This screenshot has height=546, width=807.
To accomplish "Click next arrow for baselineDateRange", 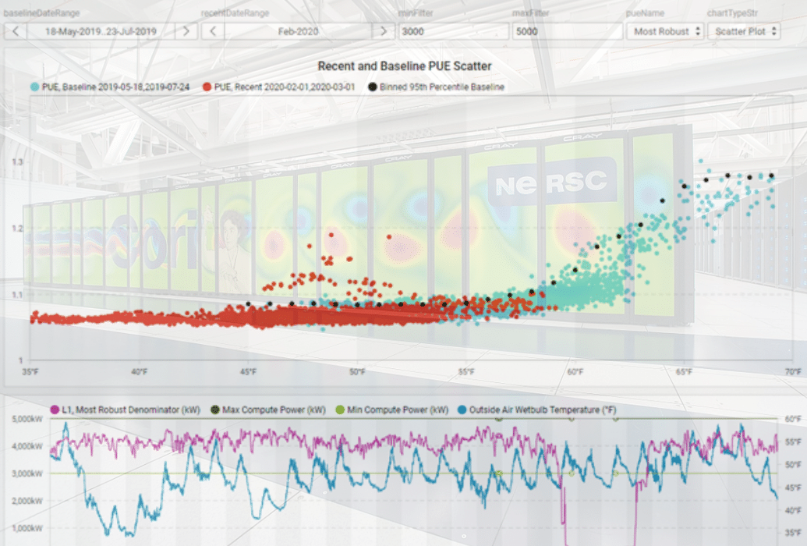I will pos(185,31).
